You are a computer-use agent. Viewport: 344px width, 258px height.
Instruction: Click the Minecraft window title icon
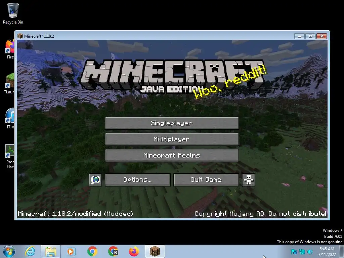point(20,36)
